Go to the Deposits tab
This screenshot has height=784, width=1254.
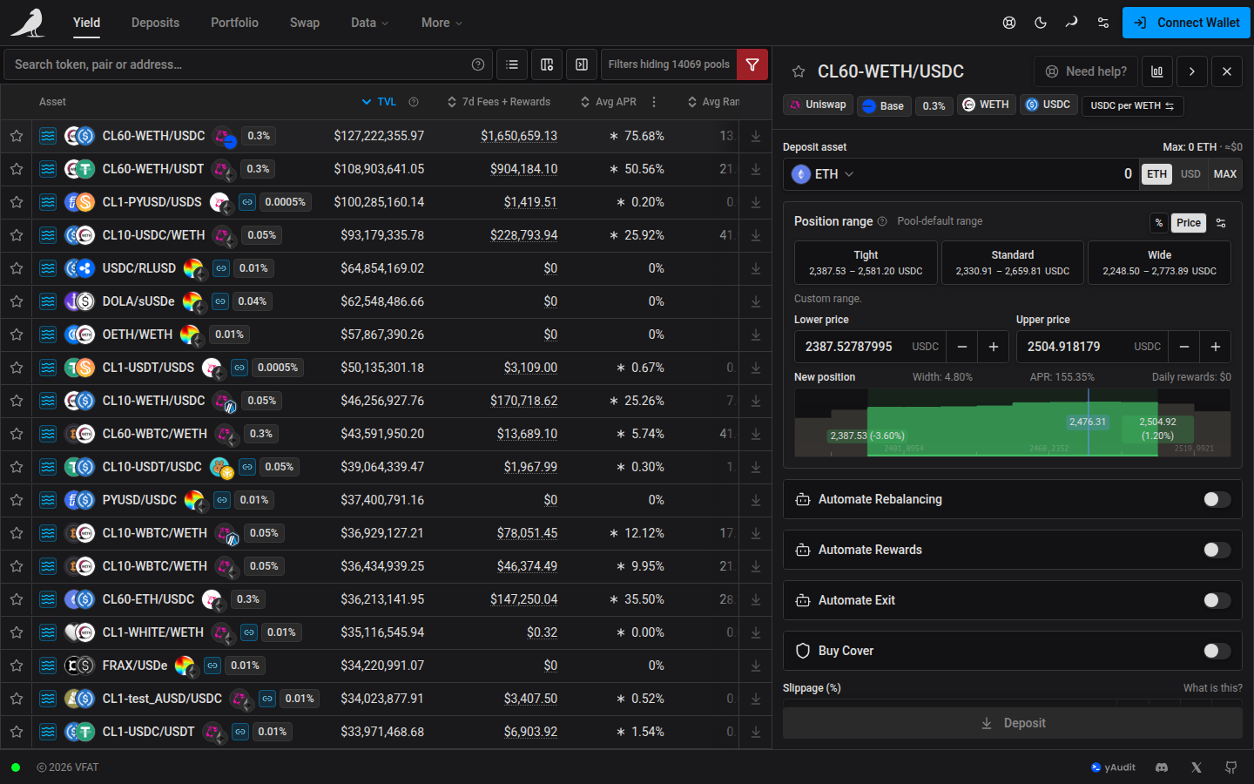[155, 23]
